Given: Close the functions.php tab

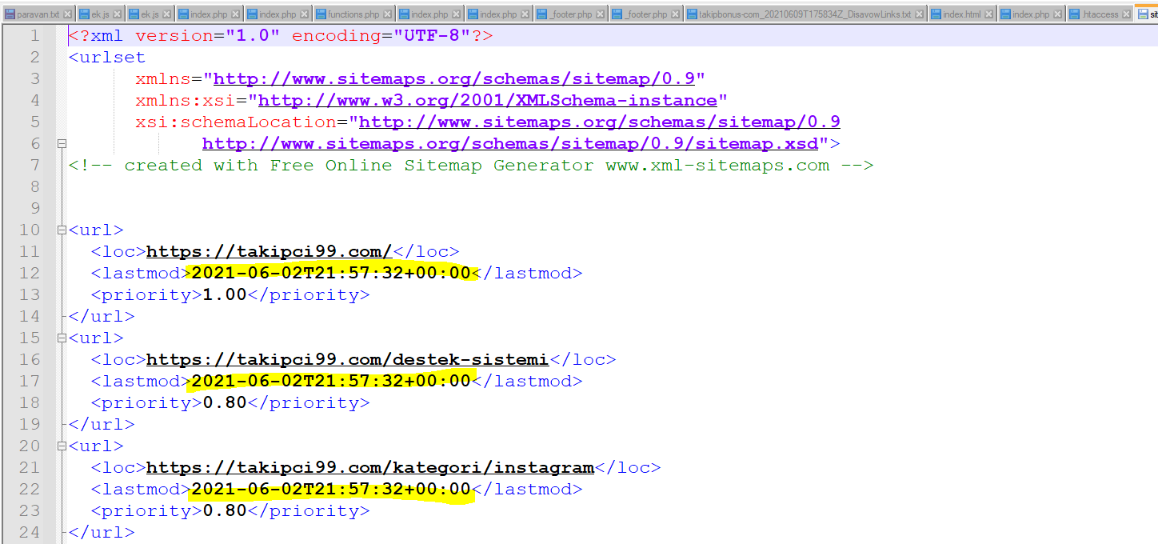Looking at the screenshot, I should pos(385,14).
